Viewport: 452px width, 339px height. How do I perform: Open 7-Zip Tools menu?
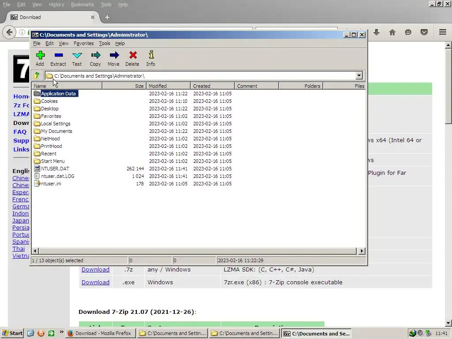pos(104,43)
